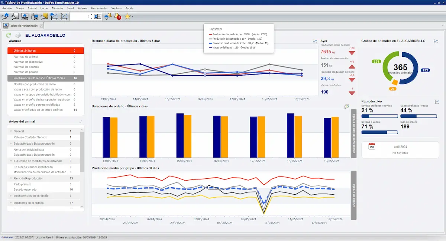Viewport: 446px width, 241px height.
Task: Collapse the General group in Avisos
Action: pos(10,131)
